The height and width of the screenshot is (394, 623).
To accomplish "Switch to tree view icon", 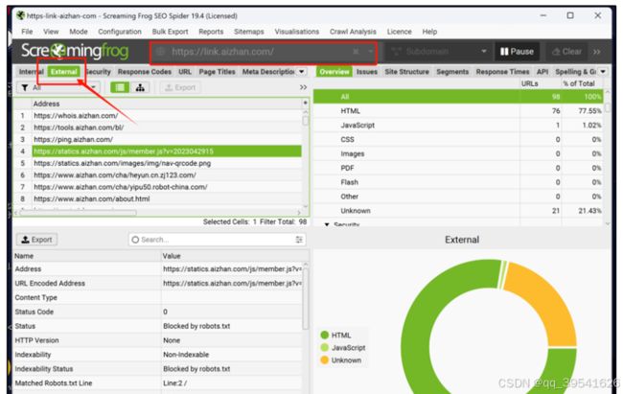I will tap(140, 87).
